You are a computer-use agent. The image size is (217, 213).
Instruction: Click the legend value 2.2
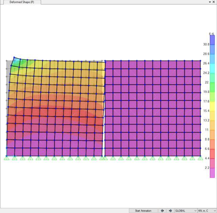pyautogui.click(x=207, y=168)
